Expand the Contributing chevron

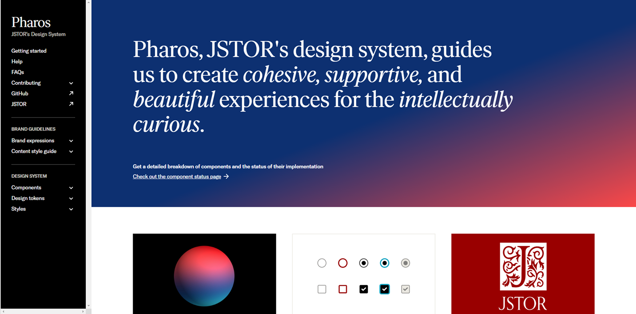pyautogui.click(x=71, y=83)
